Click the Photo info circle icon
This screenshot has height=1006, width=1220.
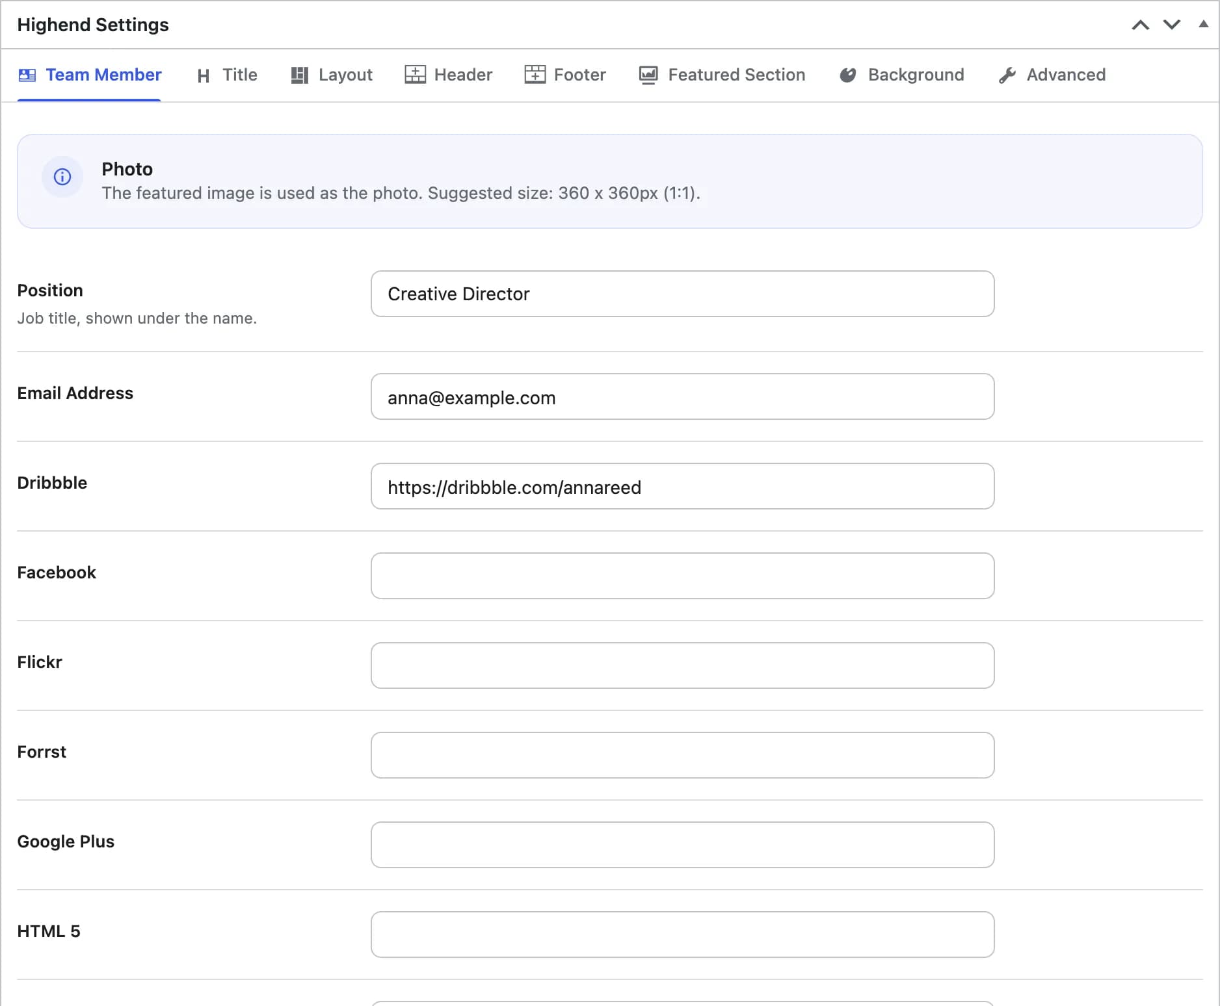tap(62, 177)
